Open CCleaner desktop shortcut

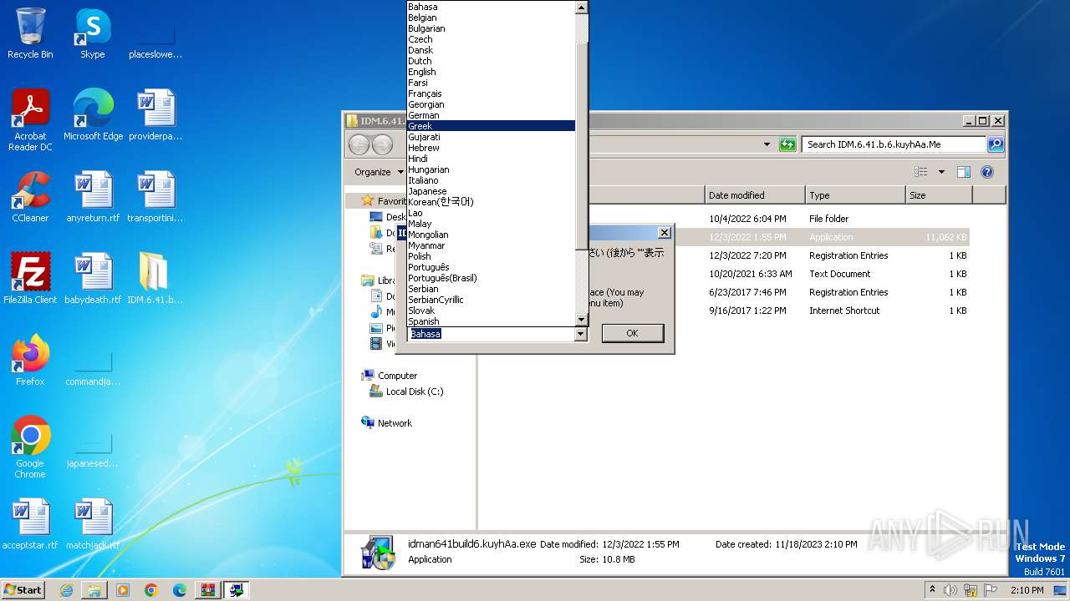coord(30,197)
